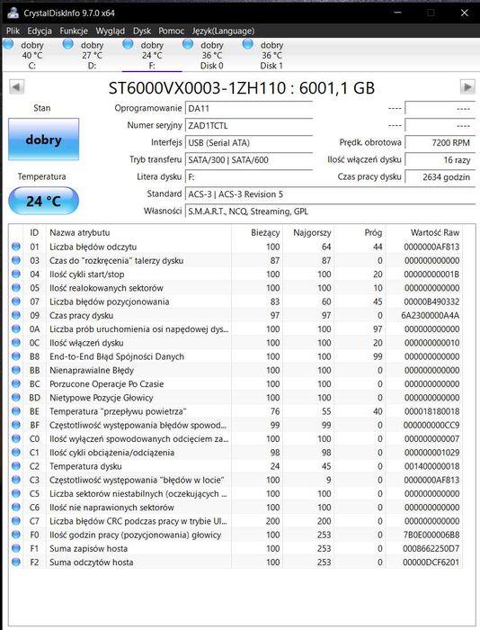Click the power-on hours field 2634 godzin
The height and width of the screenshot is (630, 480).
440,177
